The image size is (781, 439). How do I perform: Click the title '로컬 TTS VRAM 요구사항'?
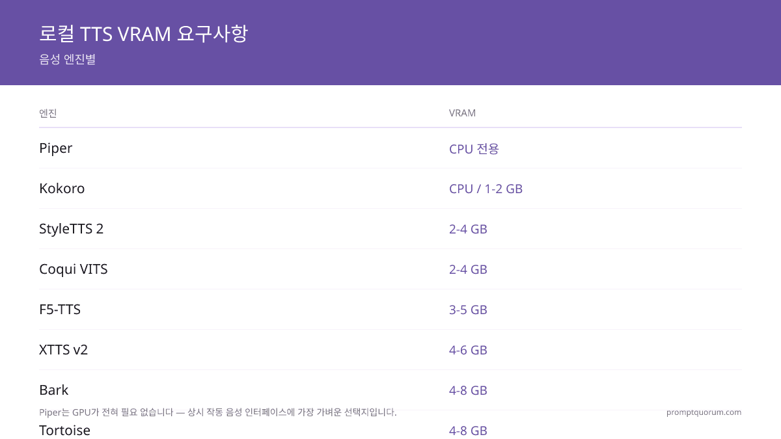click(143, 34)
